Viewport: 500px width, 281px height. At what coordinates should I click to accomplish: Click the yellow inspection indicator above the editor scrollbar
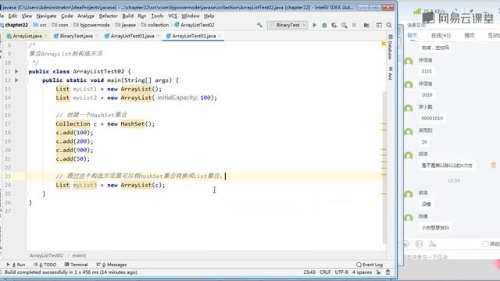pos(384,44)
